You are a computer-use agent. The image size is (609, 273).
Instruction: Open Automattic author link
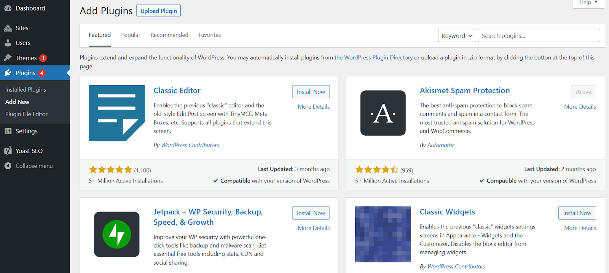[441, 145]
